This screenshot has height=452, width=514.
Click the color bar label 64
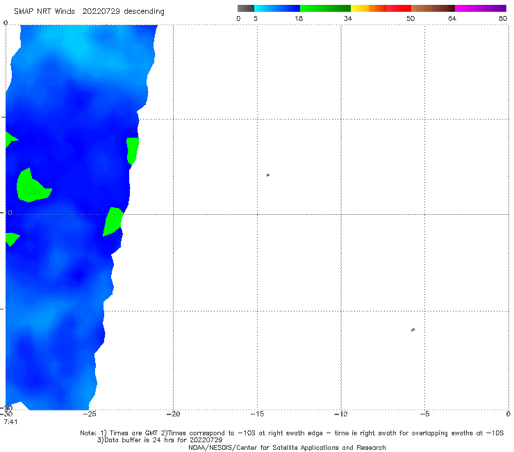[x=452, y=19]
